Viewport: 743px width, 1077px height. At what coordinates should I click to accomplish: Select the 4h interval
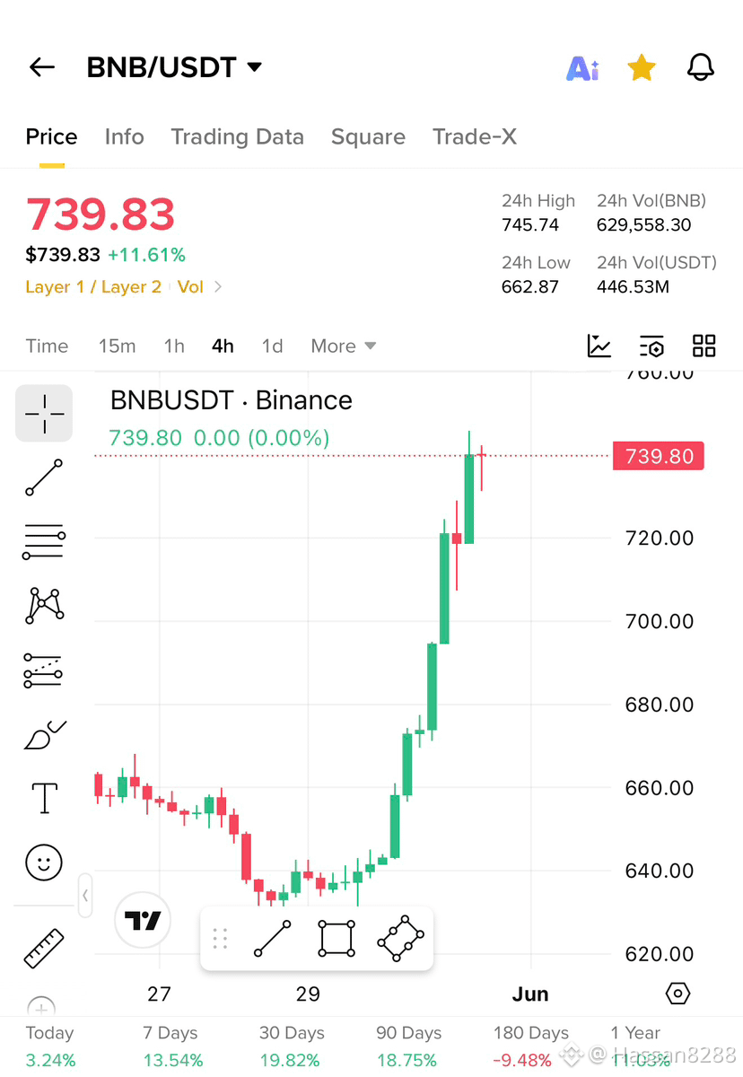[223, 346]
